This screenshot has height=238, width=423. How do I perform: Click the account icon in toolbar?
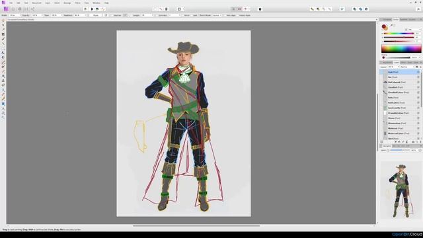click(x=418, y=9)
